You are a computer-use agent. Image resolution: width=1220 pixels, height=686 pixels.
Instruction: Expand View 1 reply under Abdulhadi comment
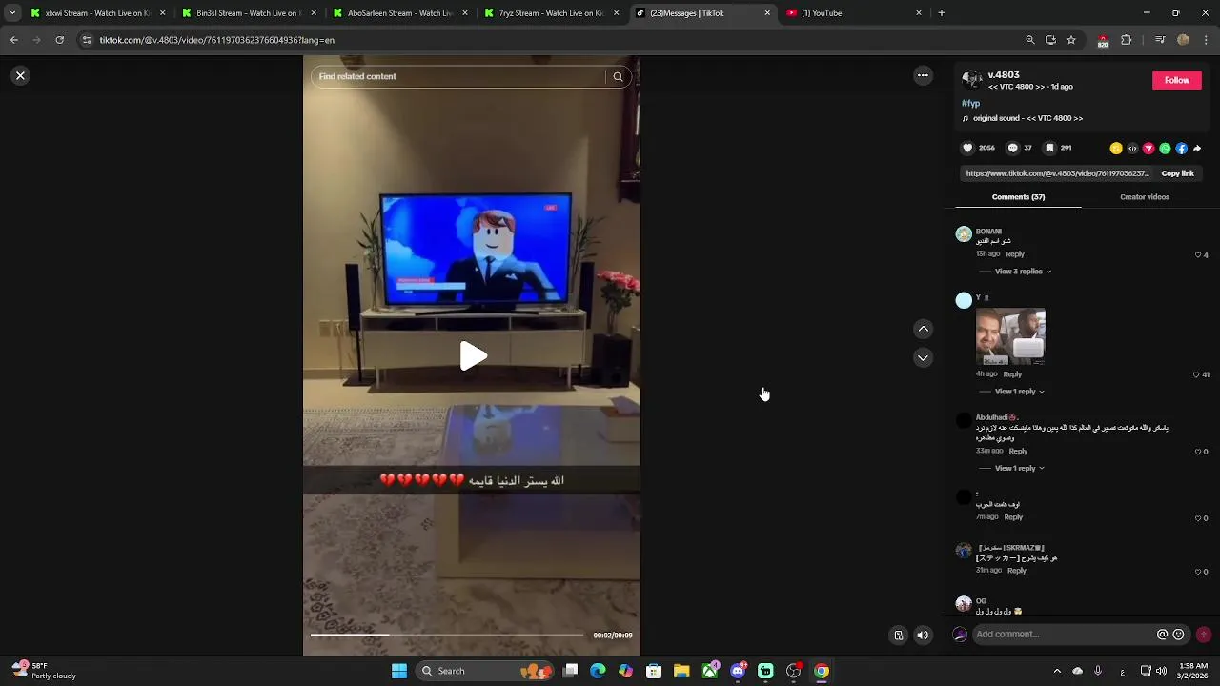[x=1020, y=469]
